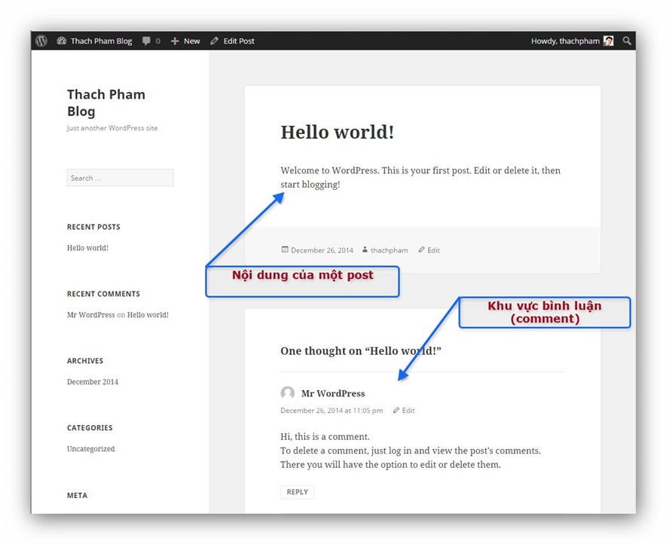Click Mr WordPress under Recent Comments
666x544 pixels.
click(91, 315)
